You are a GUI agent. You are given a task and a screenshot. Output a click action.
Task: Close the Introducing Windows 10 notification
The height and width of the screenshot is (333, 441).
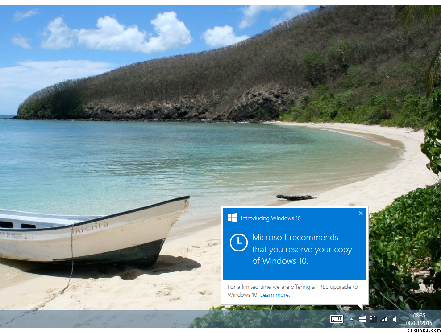pos(361,214)
